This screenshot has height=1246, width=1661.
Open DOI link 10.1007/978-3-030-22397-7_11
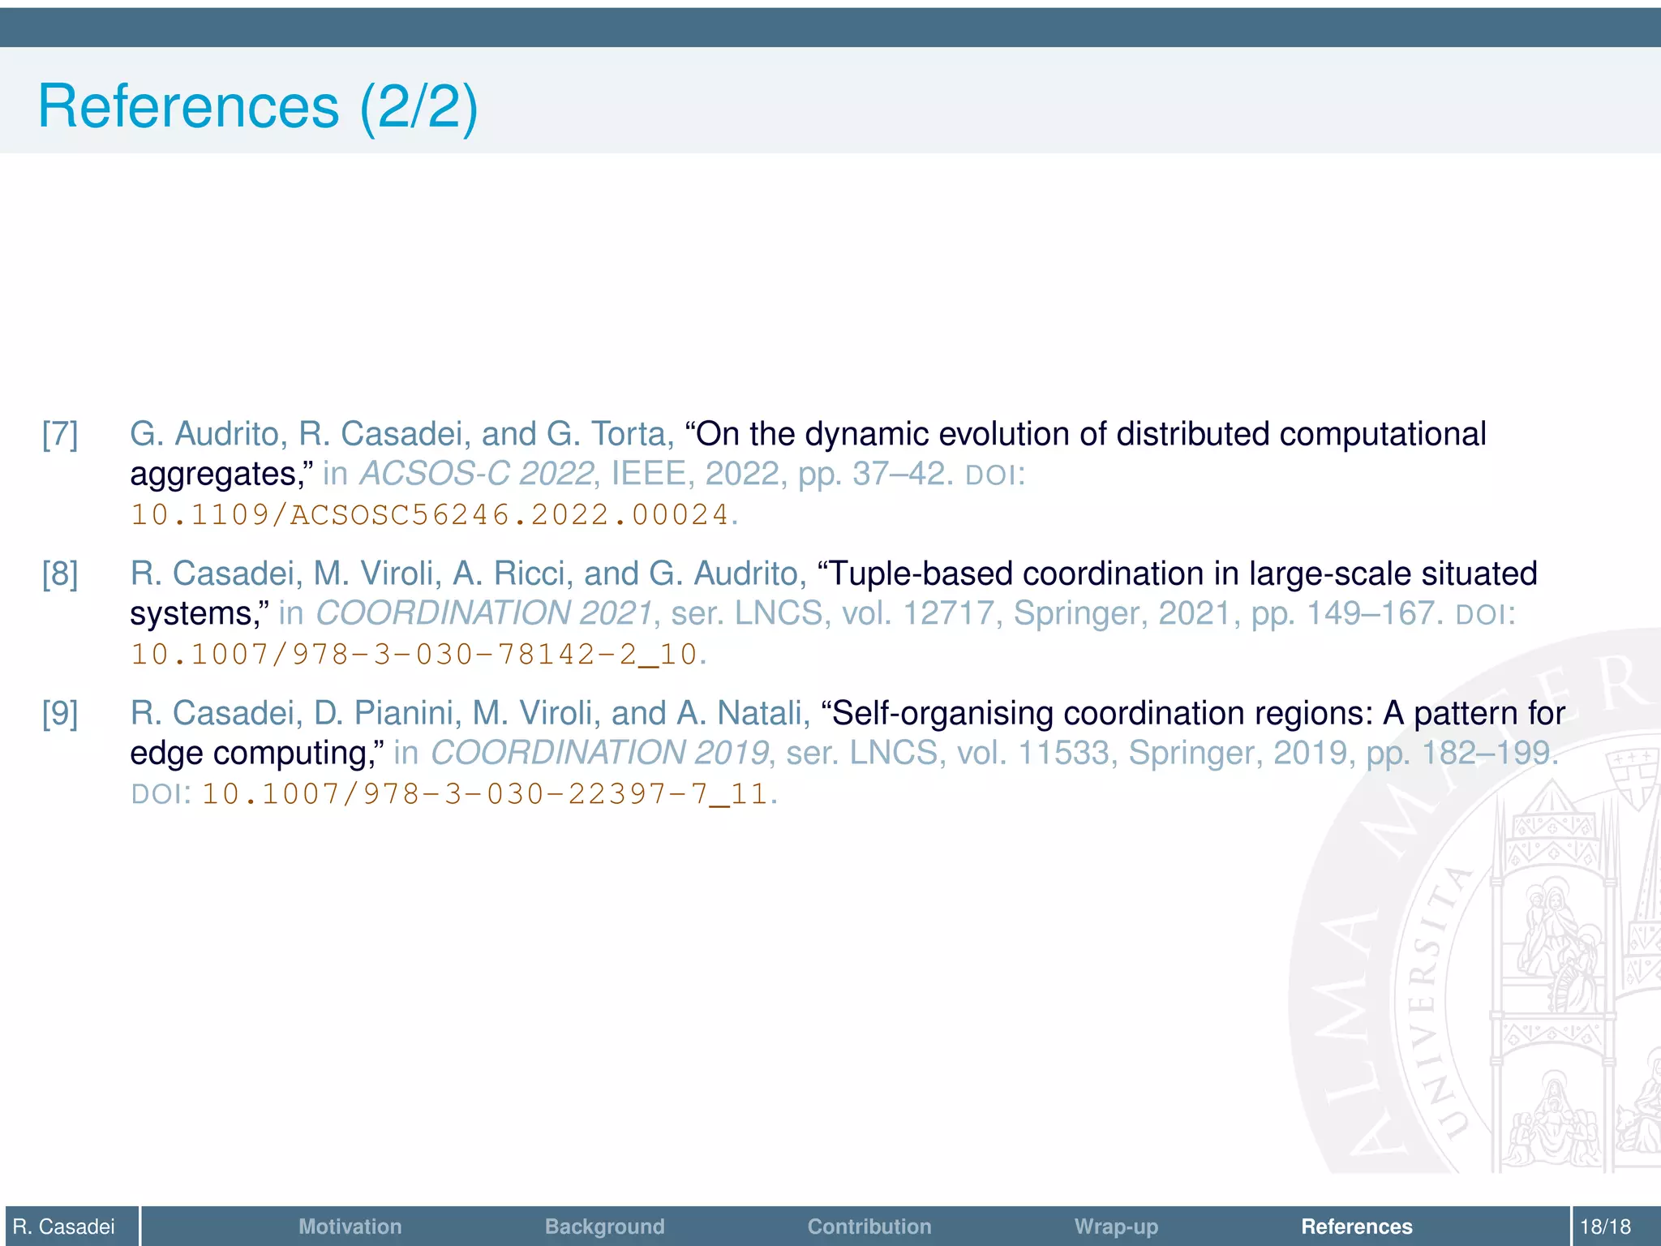[x=485, y=793]
